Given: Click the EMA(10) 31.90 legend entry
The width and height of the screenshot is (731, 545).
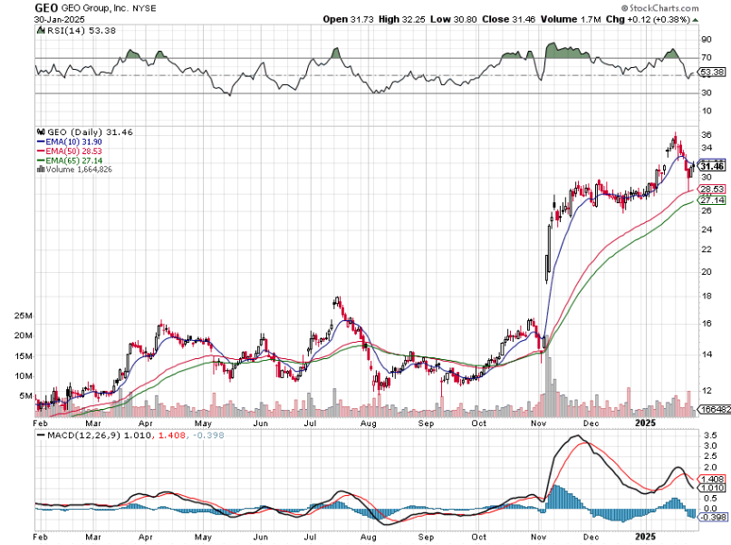Looking at the screenshot, I should 73,141.
